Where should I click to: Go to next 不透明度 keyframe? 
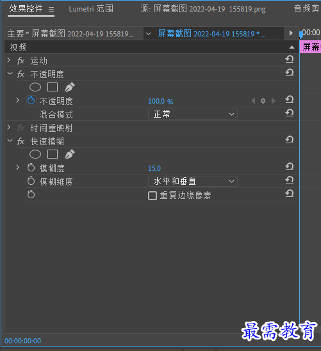click(273, 101)
